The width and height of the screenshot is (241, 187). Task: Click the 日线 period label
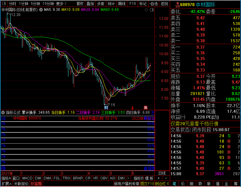[162, 173]
